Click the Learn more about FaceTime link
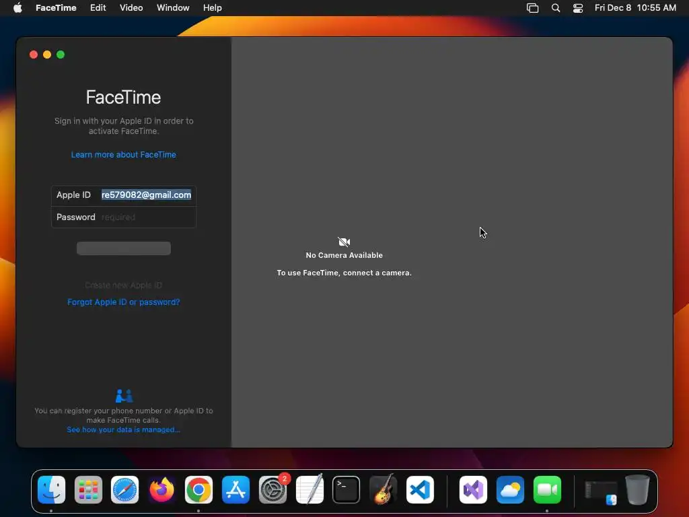 (124, 155)
